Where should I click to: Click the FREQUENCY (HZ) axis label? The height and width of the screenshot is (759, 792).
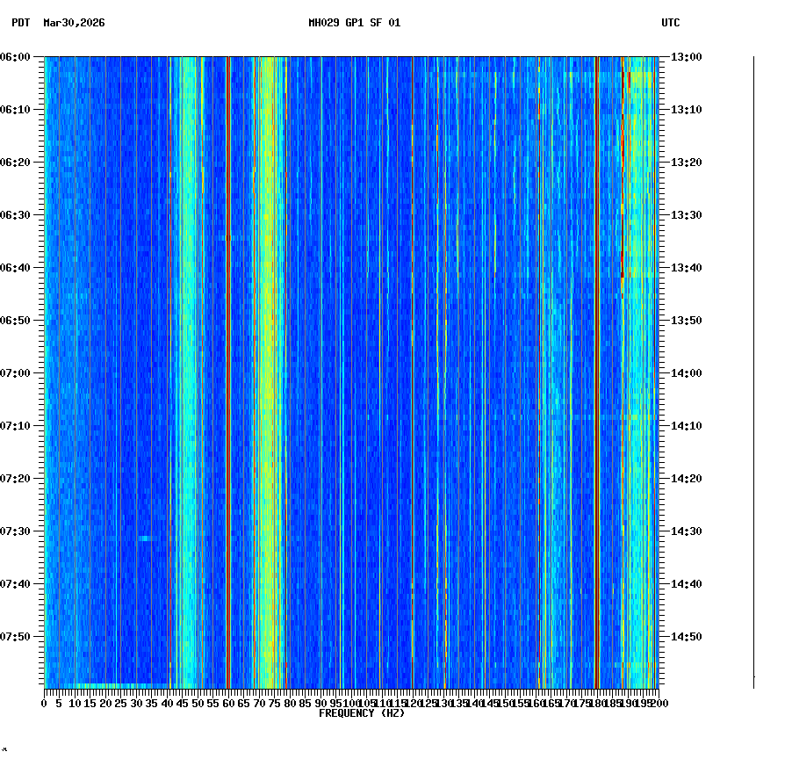(x=362, y=713)
